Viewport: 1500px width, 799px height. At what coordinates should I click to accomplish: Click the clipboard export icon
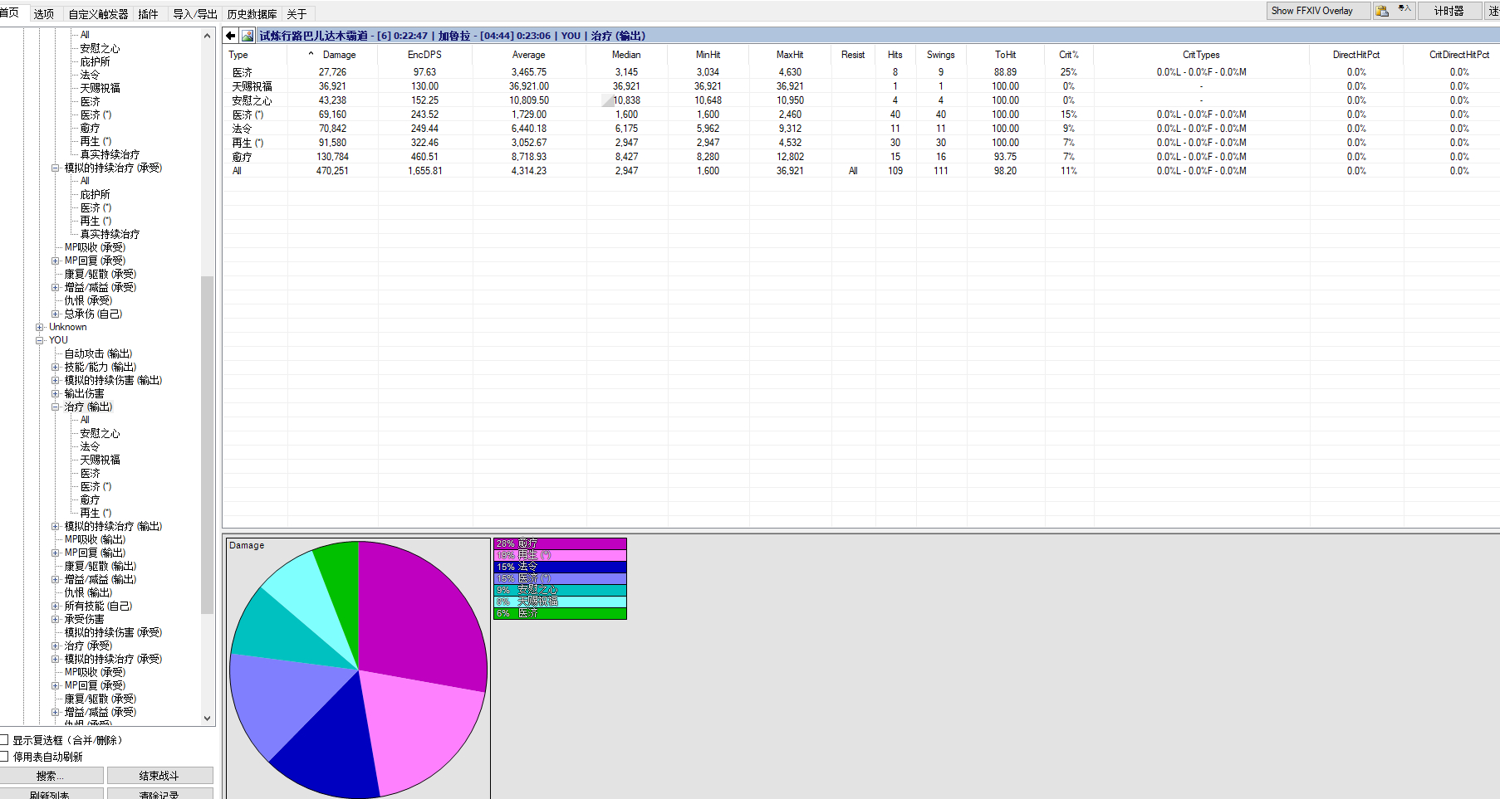pyautogui.click(x=1382, y=11)
